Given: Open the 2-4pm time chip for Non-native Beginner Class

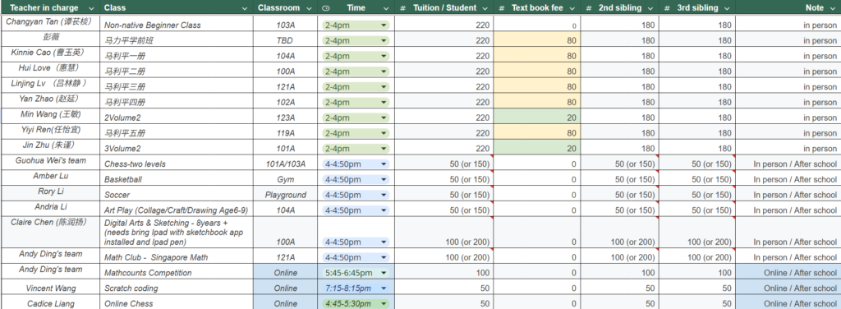Looking at the screenshot, I should click(x=356, y=25).
